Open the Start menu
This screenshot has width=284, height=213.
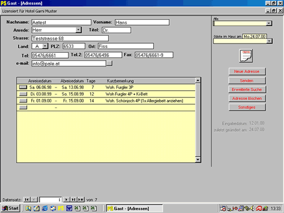coord(11,209)
